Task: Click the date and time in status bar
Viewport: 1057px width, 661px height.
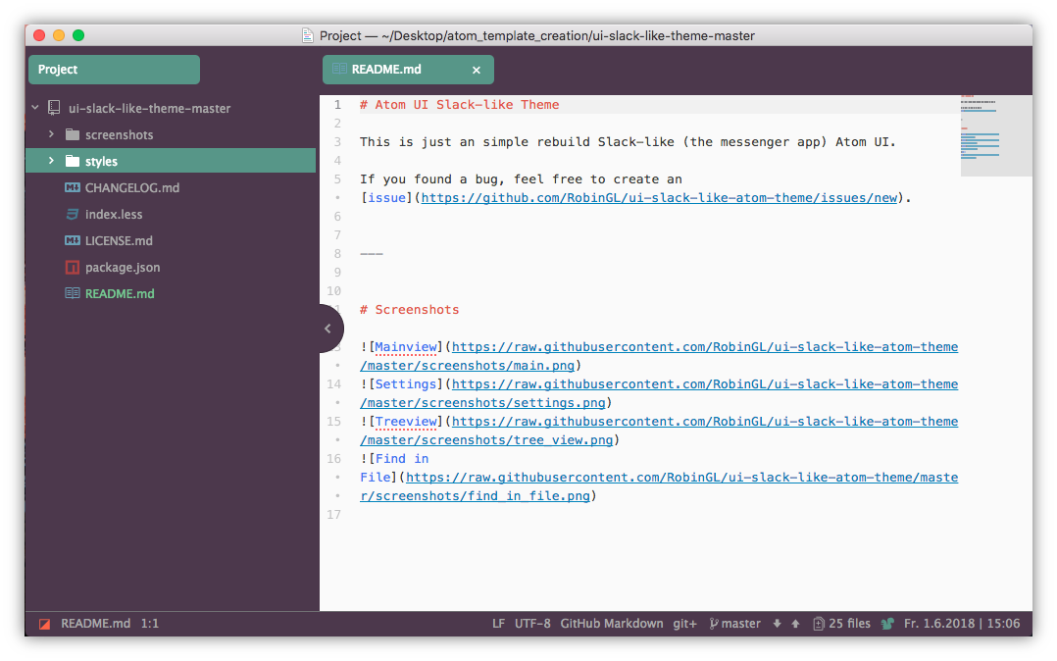Action: pos(962,623)
